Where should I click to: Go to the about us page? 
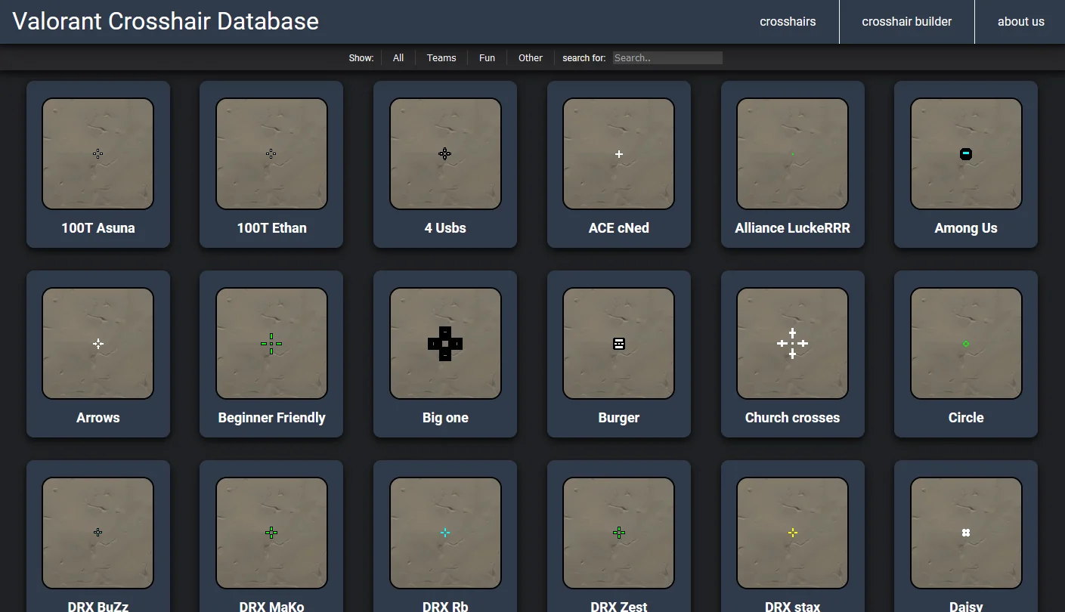(x=1020, y=21)
